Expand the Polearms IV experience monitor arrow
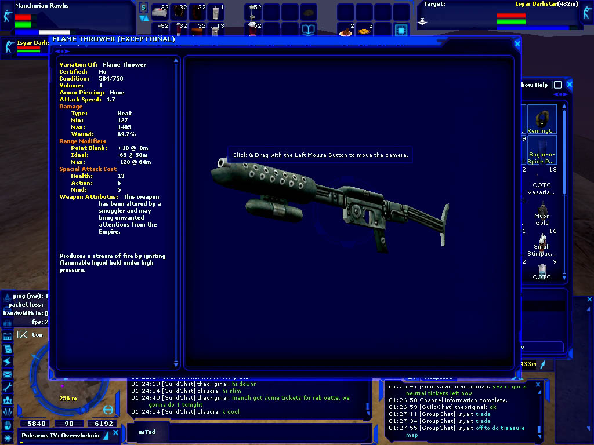 [106, 435]
